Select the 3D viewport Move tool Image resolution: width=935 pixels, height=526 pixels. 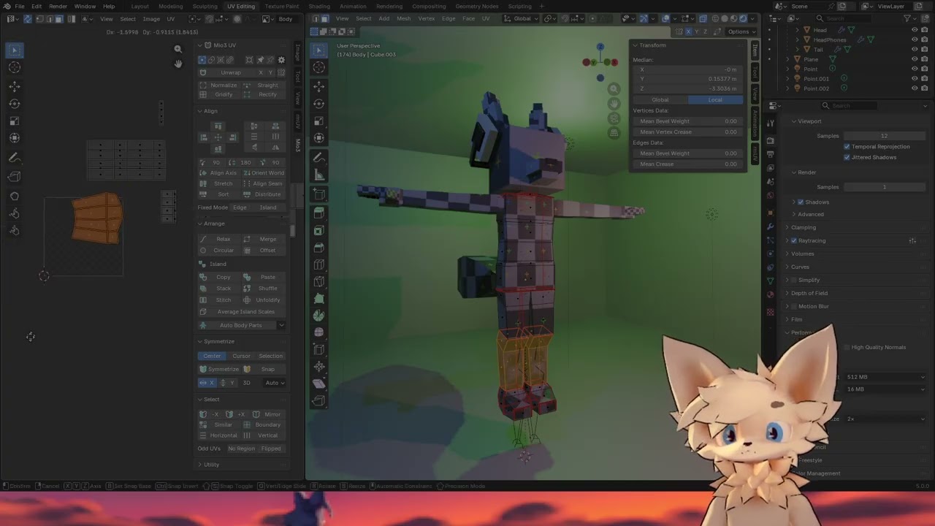point(318,86)
